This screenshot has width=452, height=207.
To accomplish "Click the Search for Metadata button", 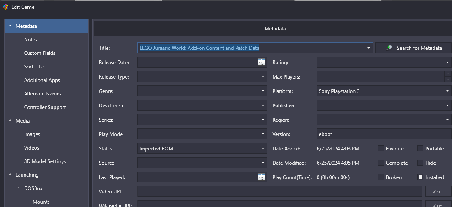I will (414, 48).
